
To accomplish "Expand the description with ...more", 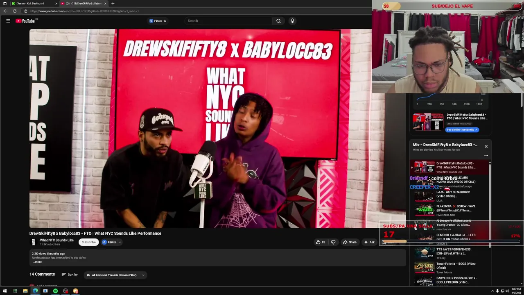I will tap(37, 262).
